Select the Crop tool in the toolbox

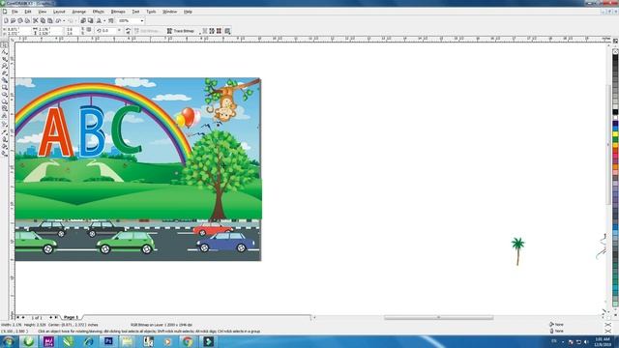point(4,59)
